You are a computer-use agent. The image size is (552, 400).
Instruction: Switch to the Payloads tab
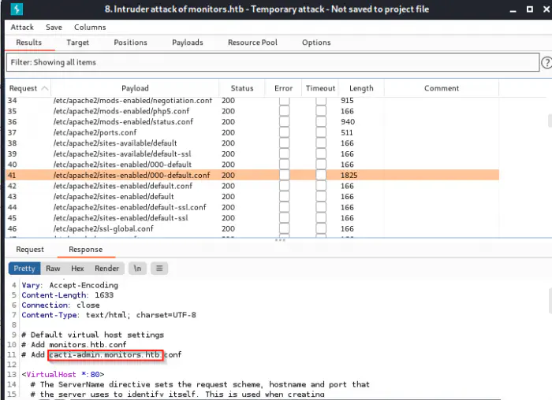(x=187, y=43)
